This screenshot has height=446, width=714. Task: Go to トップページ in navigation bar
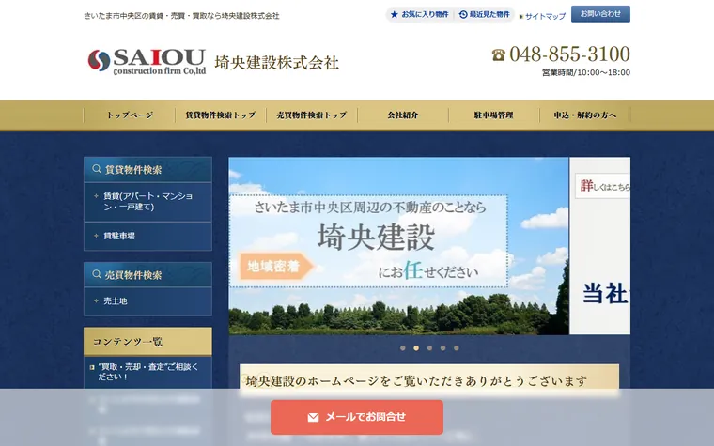click(x=130, y=115)
